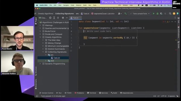Toggle the Structure tool window stripe button
The height and width of the screenshot is (101, 181).
36,71
